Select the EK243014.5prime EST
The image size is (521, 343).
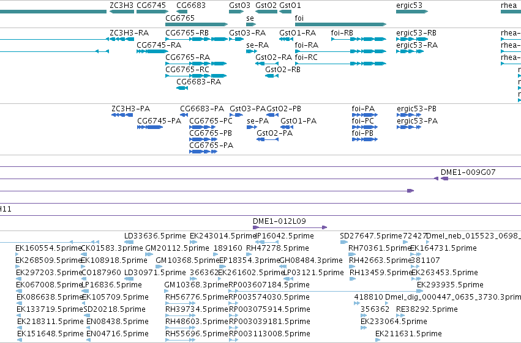[x=193, y=242]
